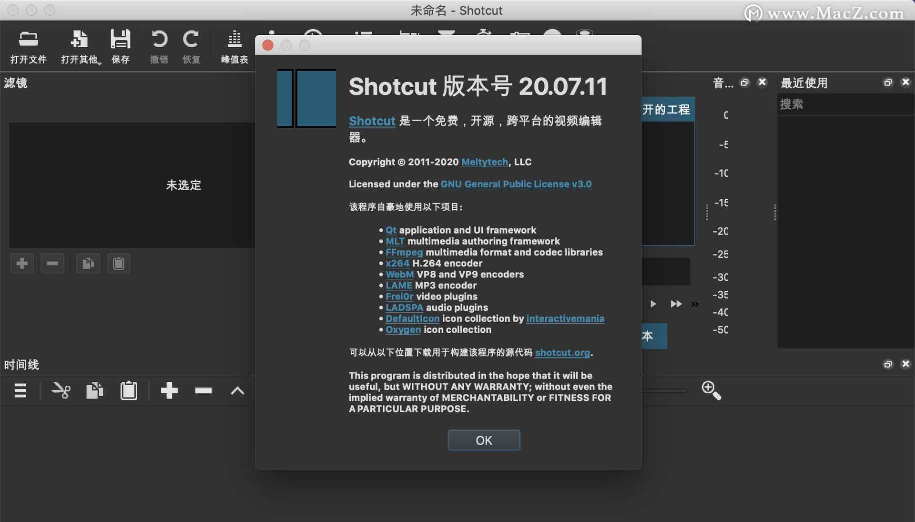Open the shotcut.org link
This screenshot has width=915, height=522.
pos(562,353)
